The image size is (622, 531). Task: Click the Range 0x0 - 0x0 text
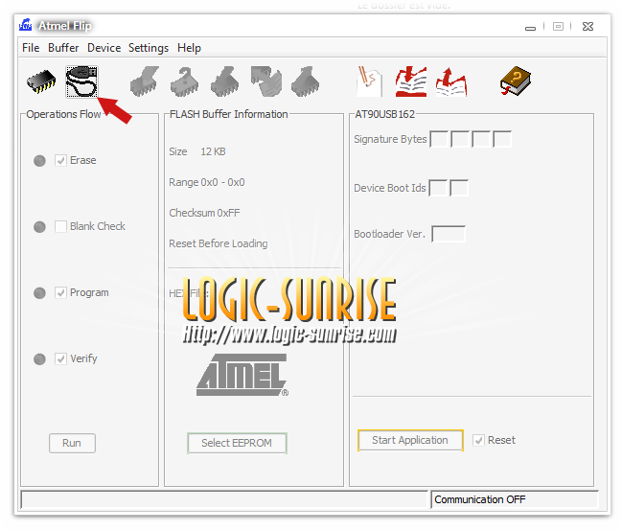click(x=207, y=182)
